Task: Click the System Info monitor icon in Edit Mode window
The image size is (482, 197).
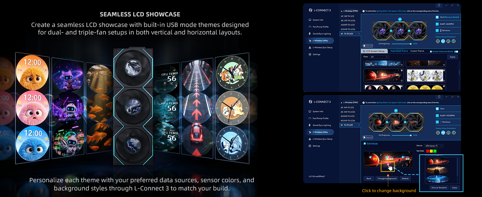Action: point(310,111)
